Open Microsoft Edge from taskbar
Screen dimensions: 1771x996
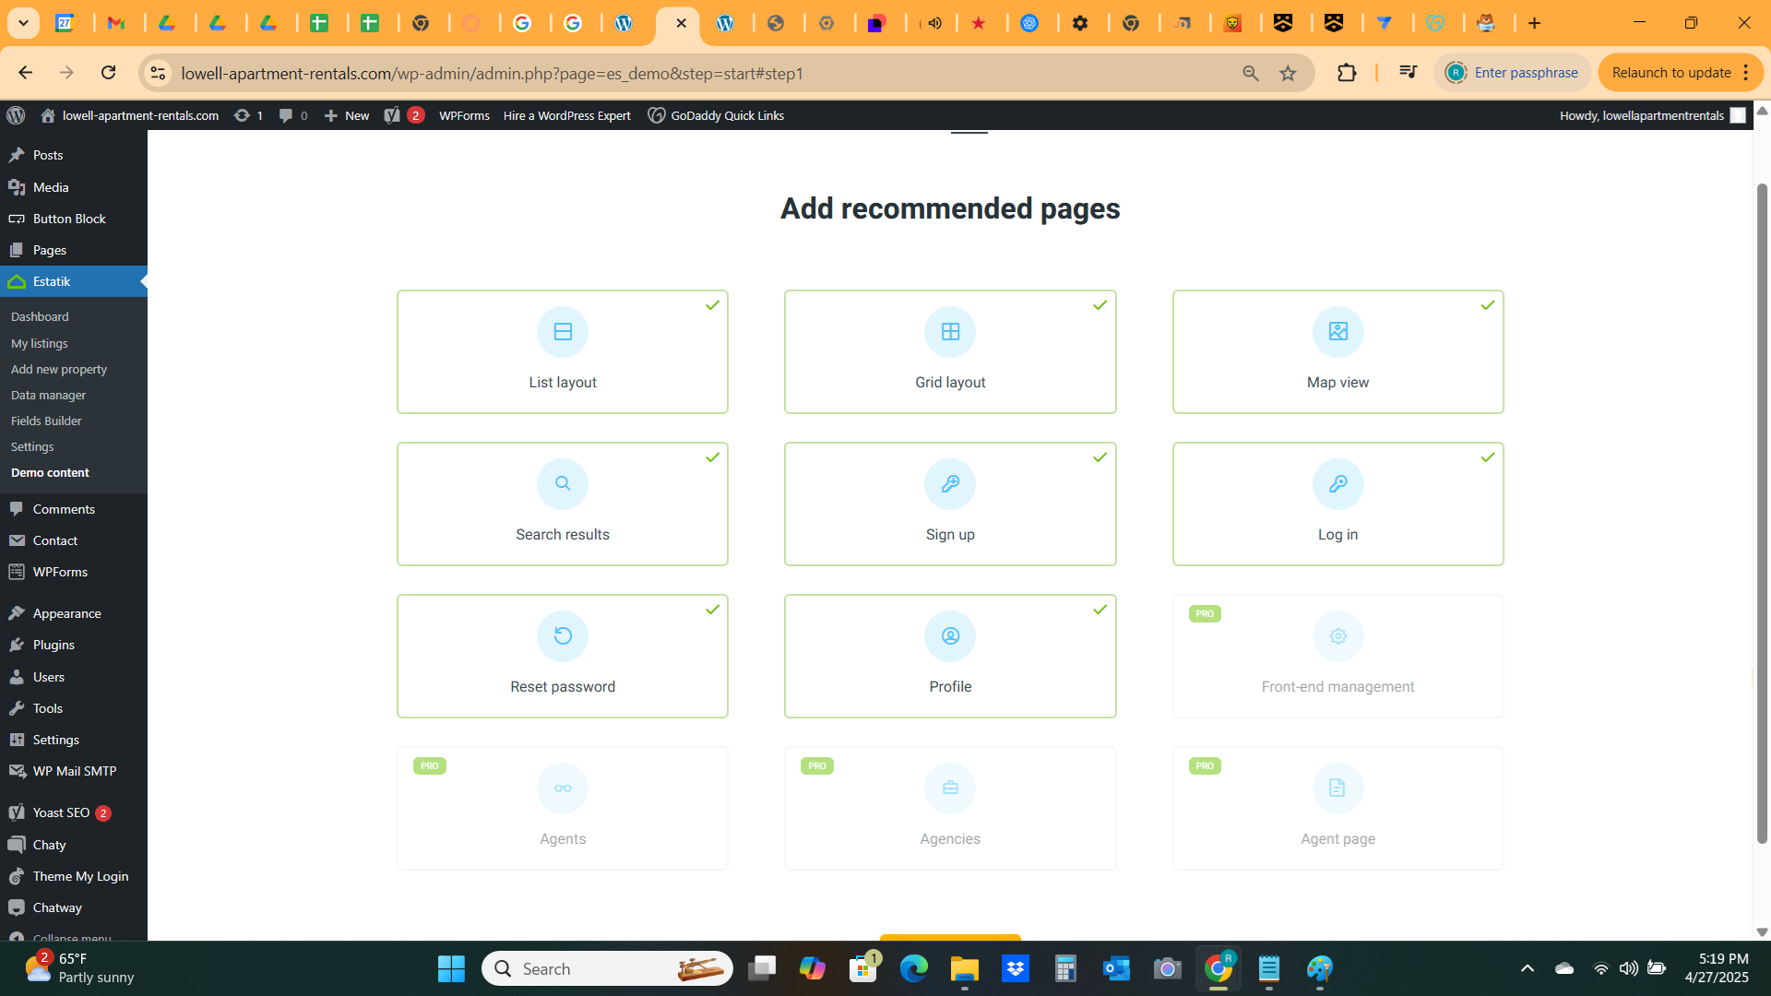pos(913,968)
